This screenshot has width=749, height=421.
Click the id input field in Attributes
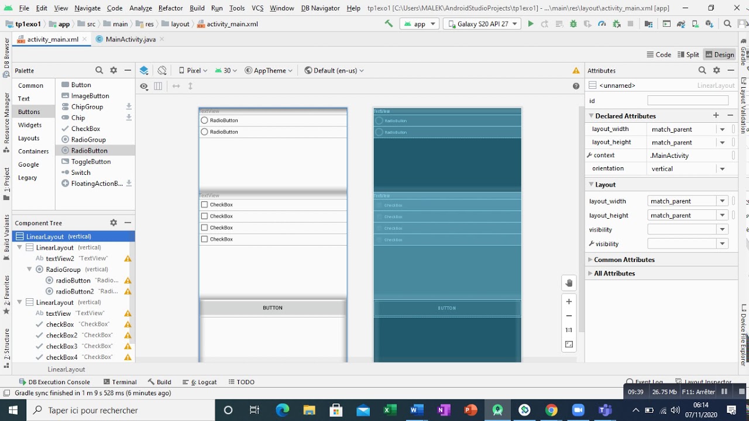(688, 101)
